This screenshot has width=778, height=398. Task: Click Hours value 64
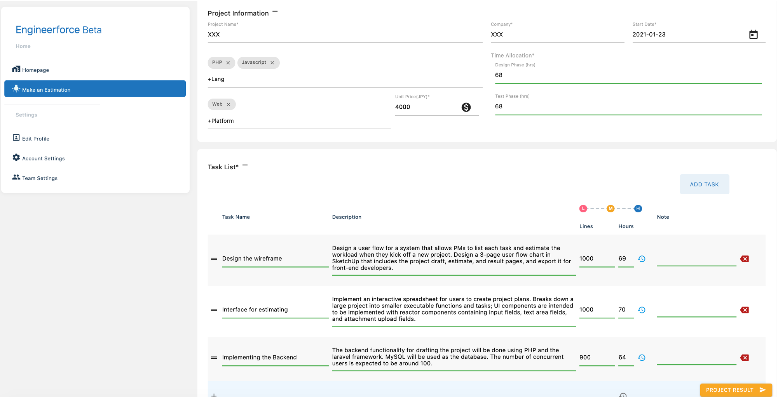tap(626, 357)
